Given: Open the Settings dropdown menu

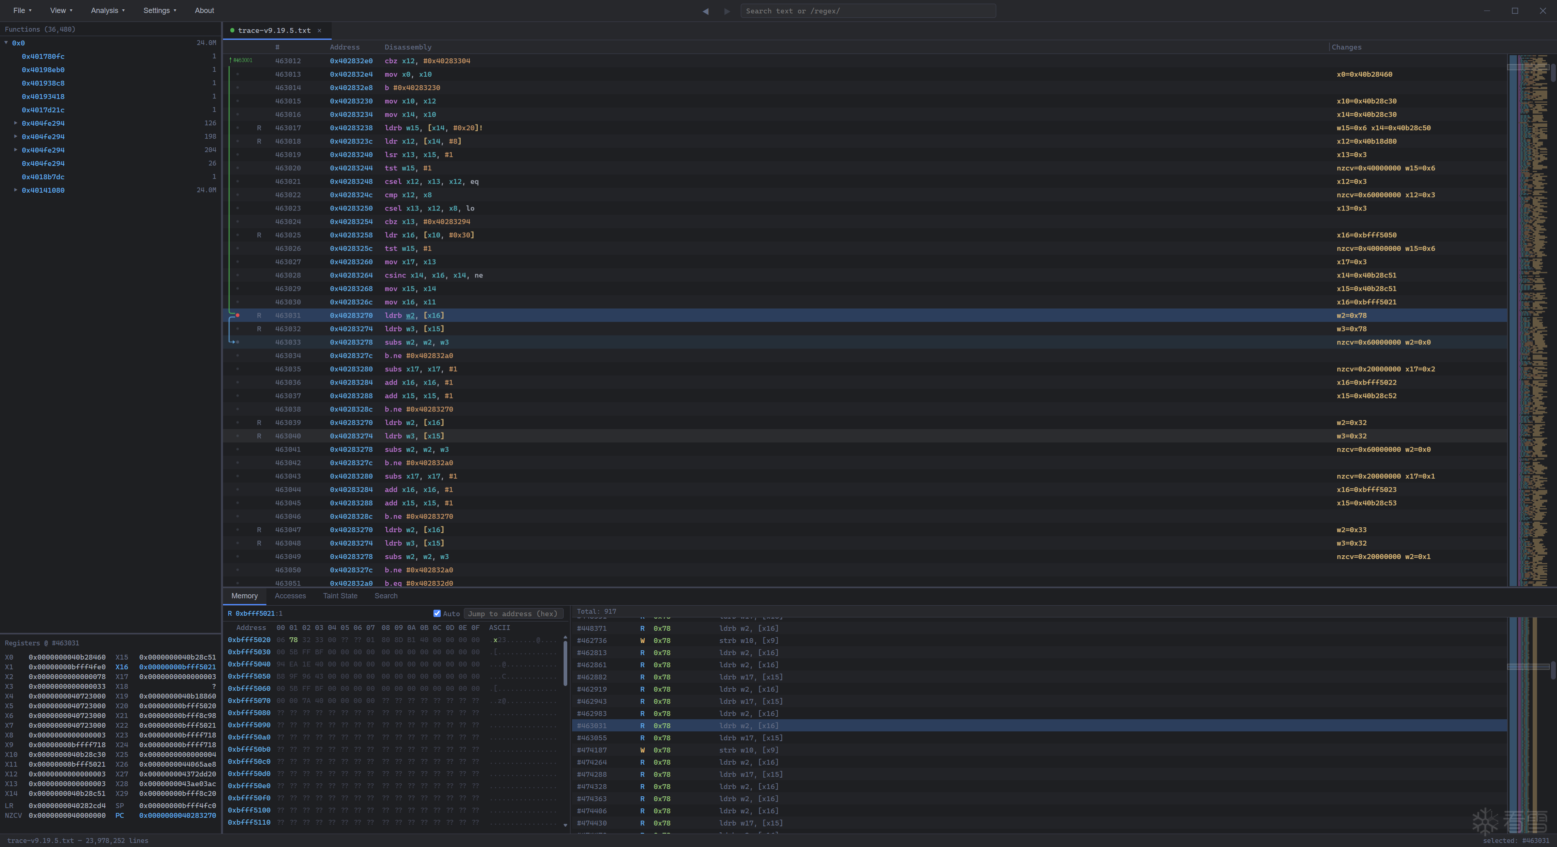Looking at the screenshot, I should (x=160, y=10).
